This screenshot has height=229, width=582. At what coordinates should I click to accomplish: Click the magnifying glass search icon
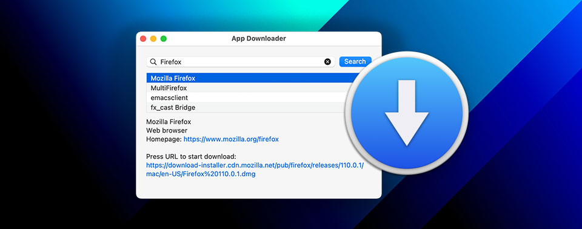click(153, 62)
